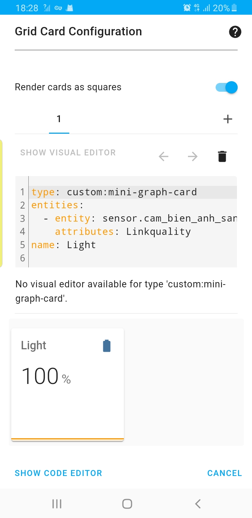The width and height of the screenshot is (252, 518).
Task: Click the battery icon on the Light card
Action: [106, 345]
